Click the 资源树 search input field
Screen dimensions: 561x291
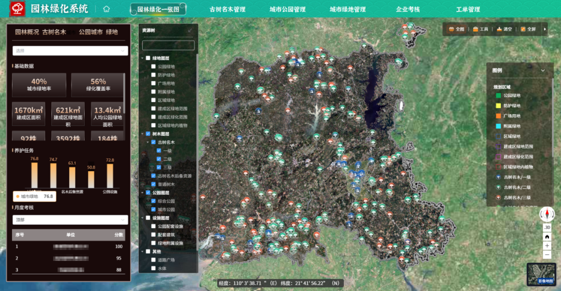168,45
